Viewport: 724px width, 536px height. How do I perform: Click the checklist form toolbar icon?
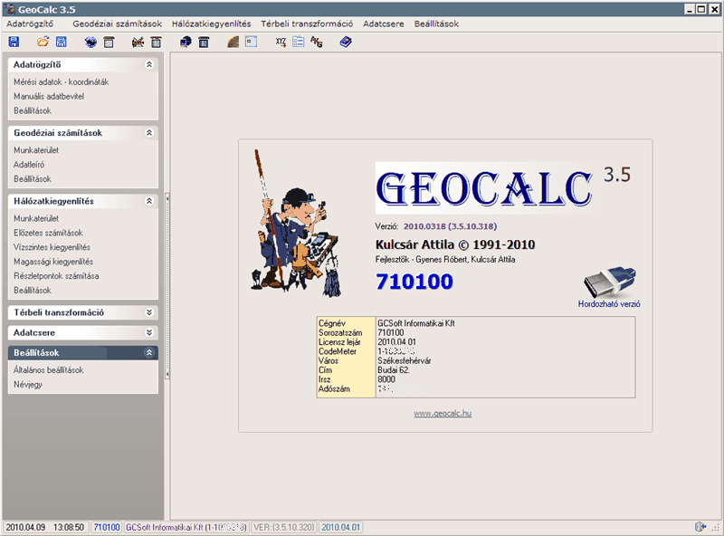[299, 42]
